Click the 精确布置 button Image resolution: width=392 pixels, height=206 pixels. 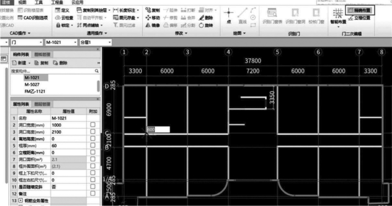point(360,10)
